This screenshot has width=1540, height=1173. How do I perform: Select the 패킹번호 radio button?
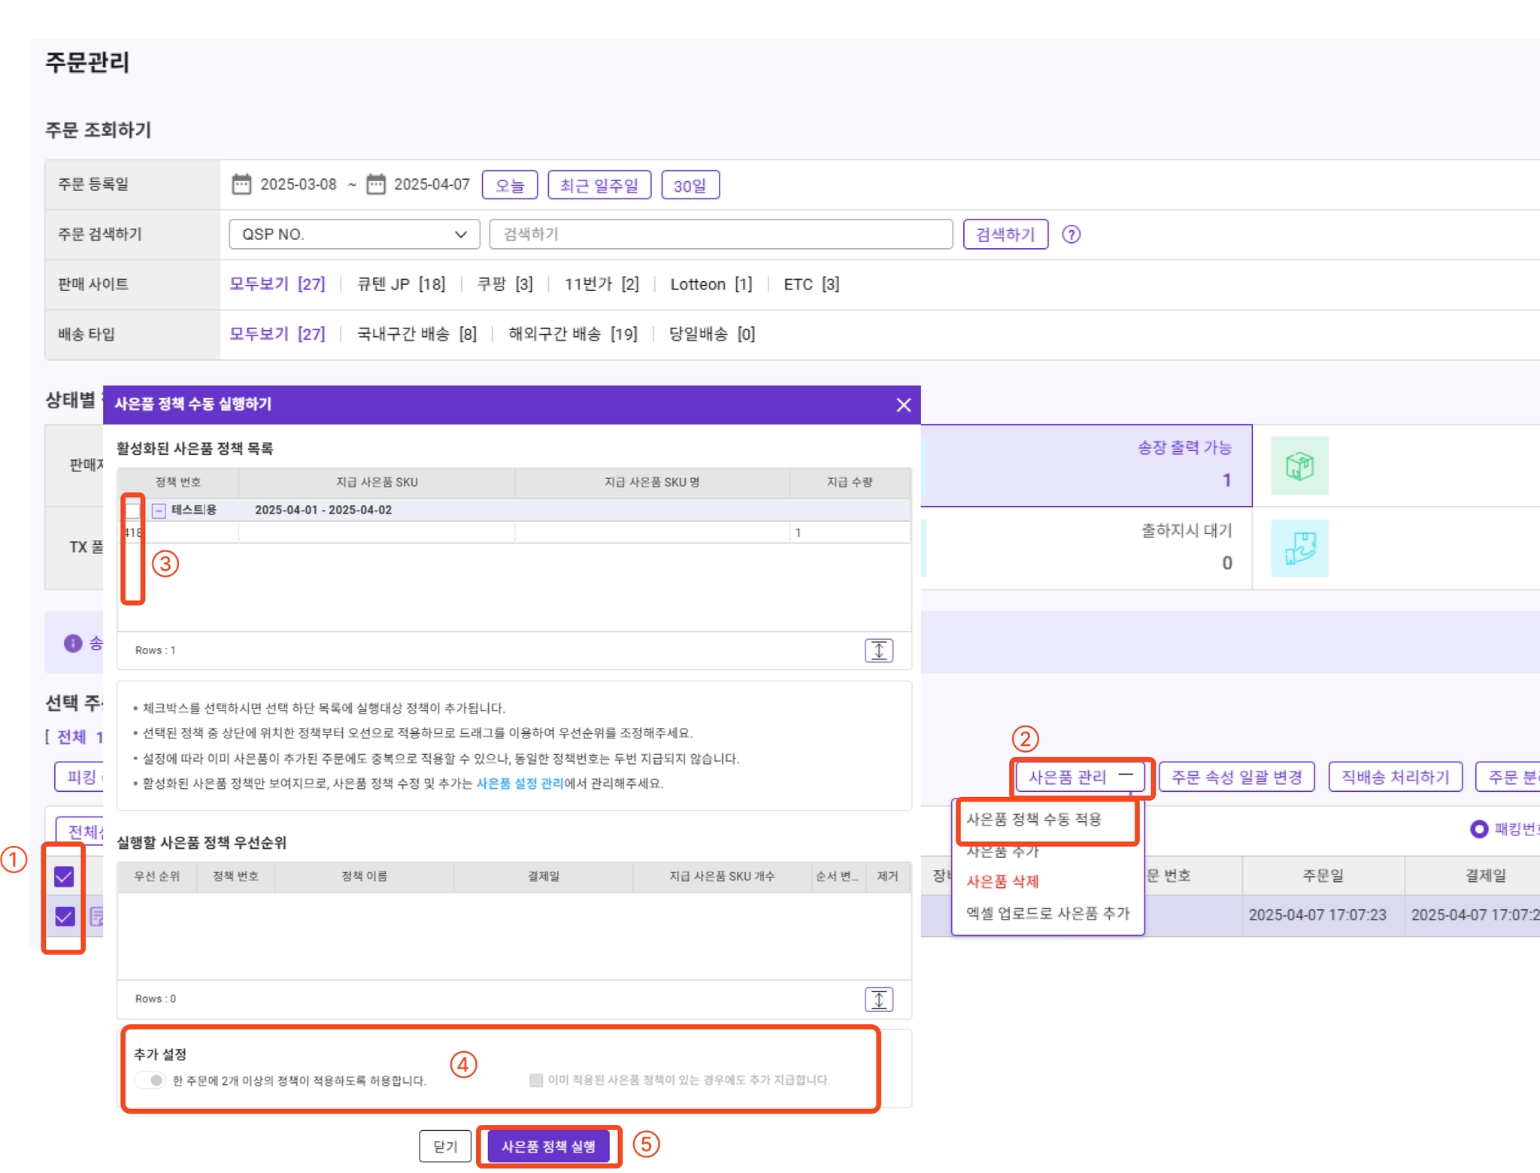[1478, 829]
